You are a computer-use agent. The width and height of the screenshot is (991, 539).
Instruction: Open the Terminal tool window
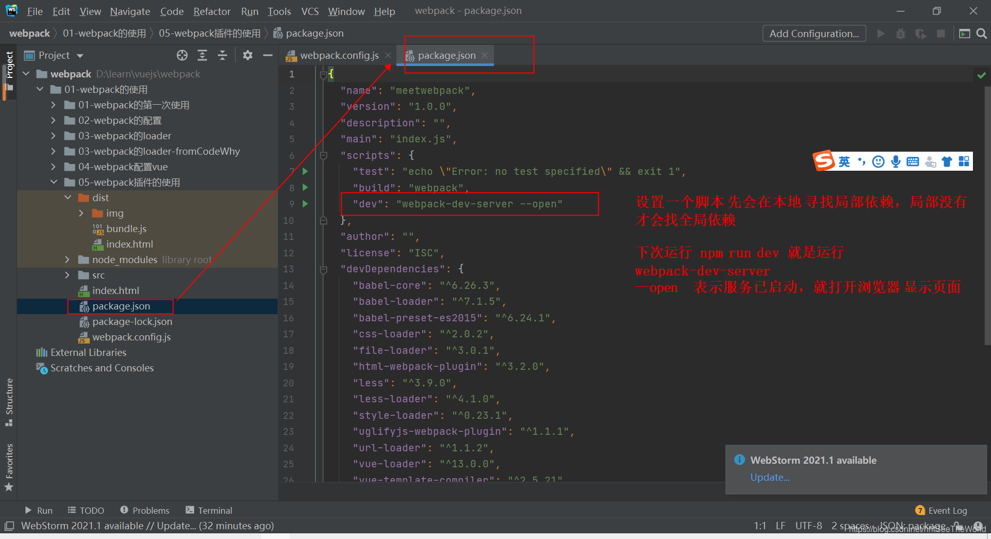[x=209, y=510]
